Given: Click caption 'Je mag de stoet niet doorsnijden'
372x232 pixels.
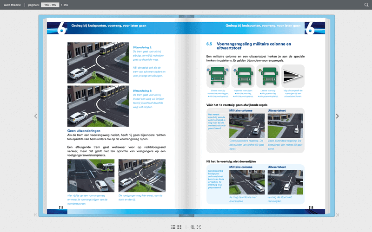Looking at the screenshot, I should 280,199.
